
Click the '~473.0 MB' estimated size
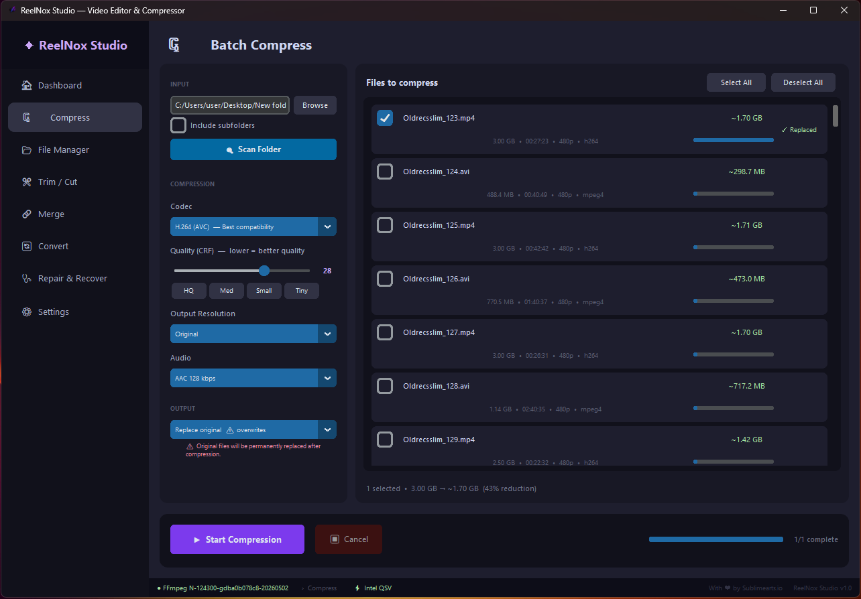click(746, 279)
